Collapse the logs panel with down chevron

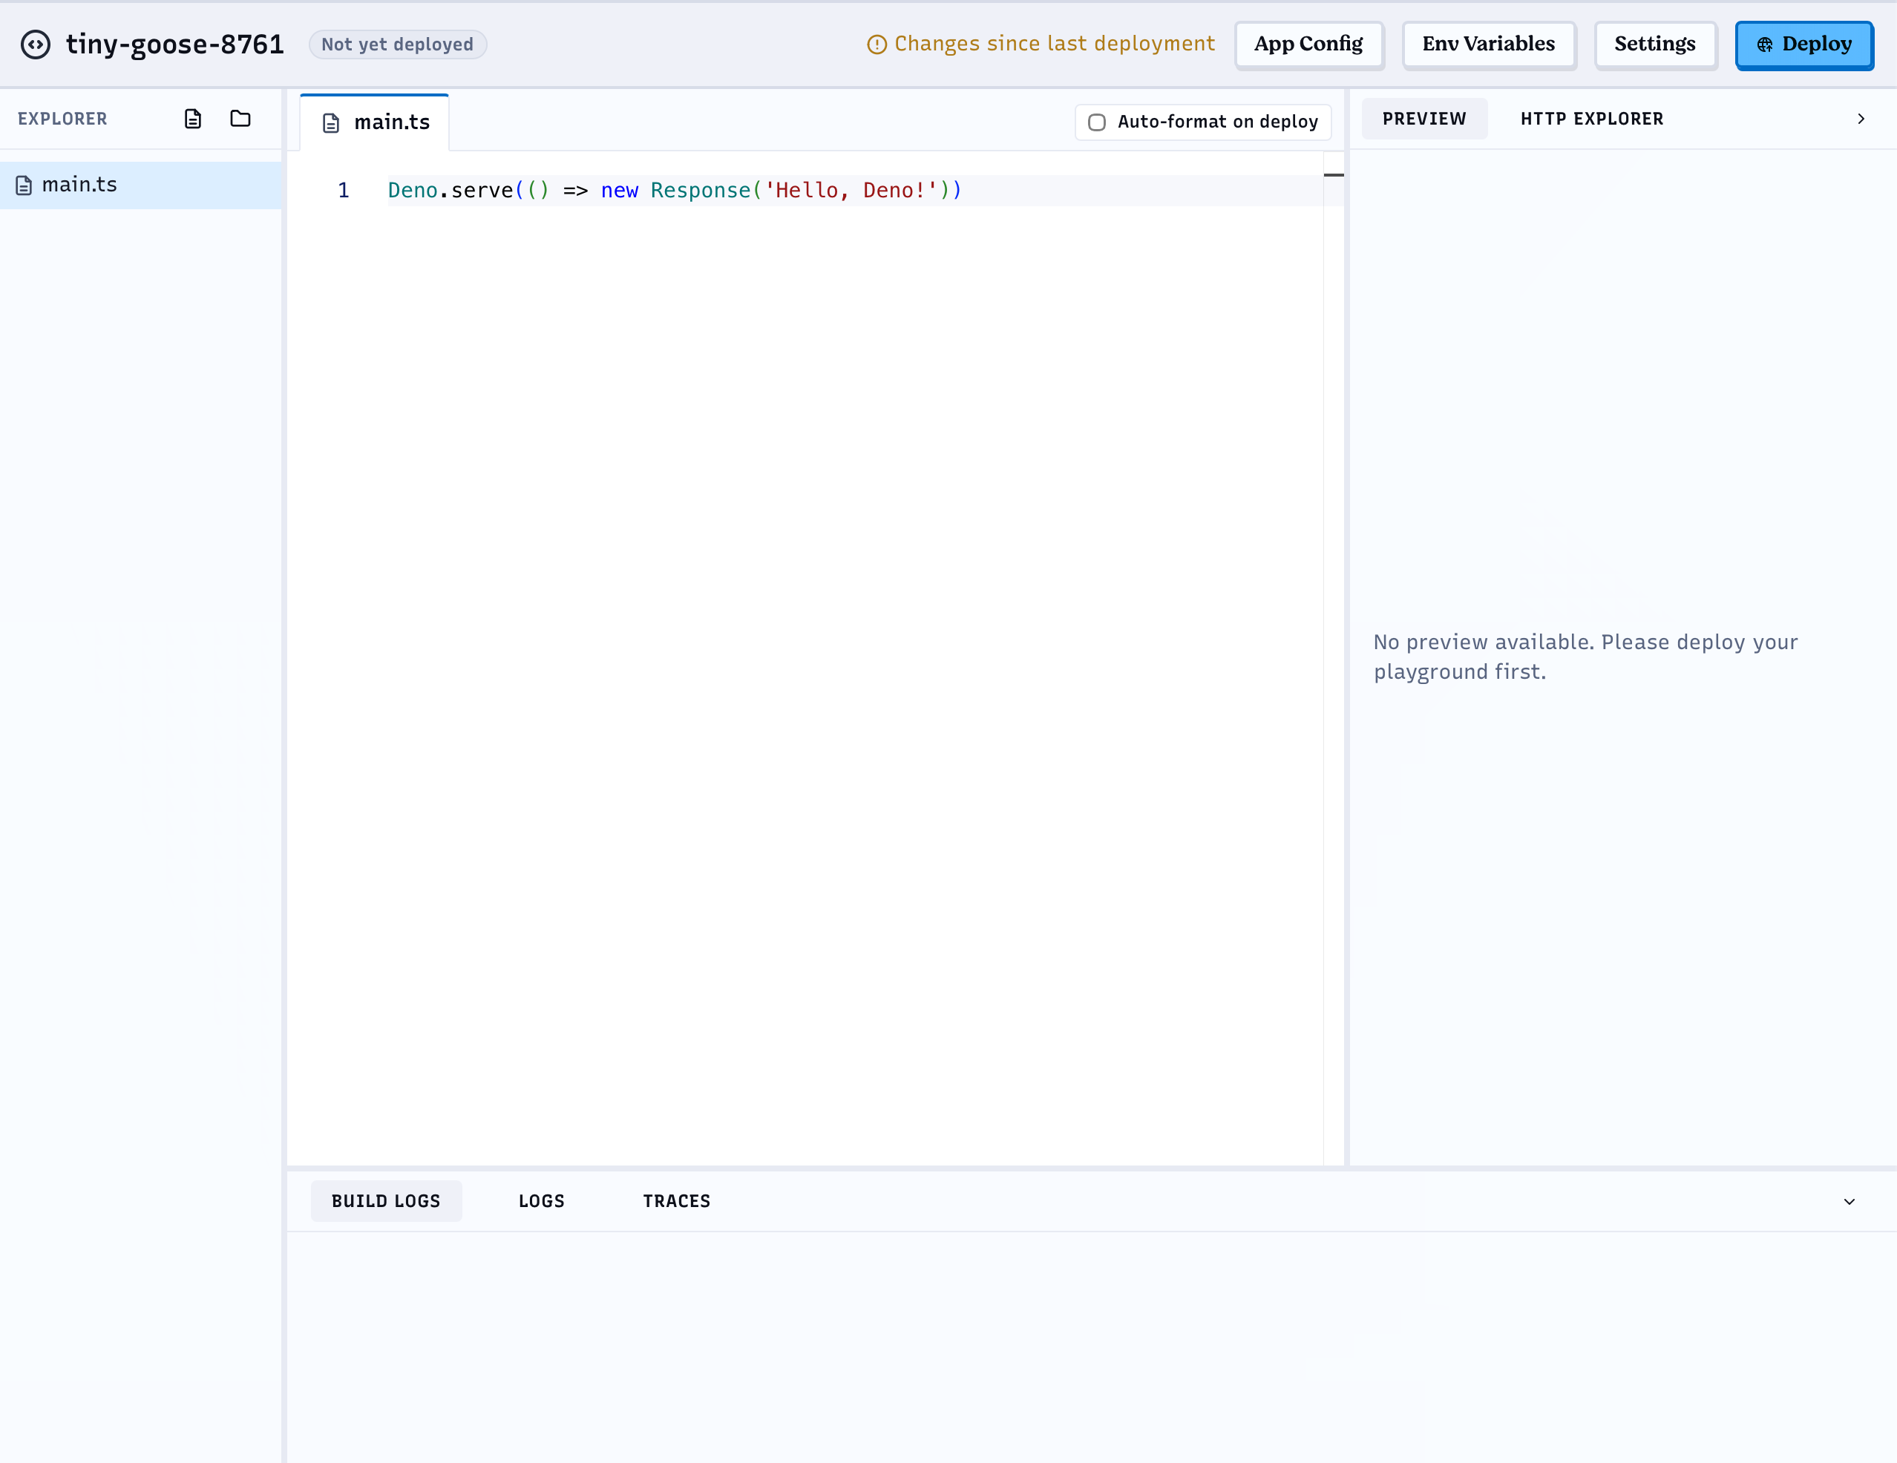pyautogui.click(x=1850, y=1201)
